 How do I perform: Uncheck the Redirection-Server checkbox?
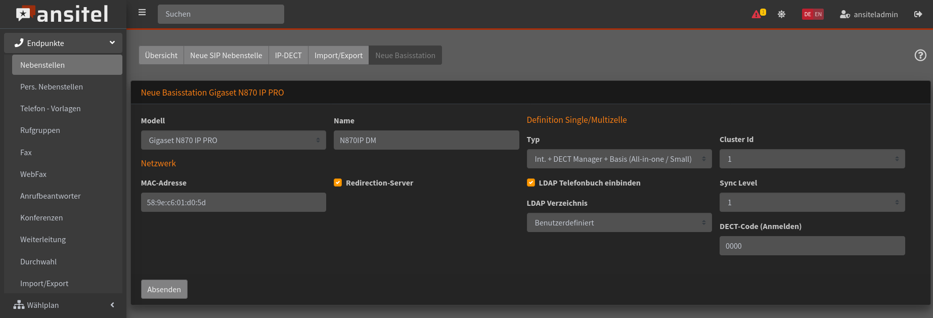point(338,183)
